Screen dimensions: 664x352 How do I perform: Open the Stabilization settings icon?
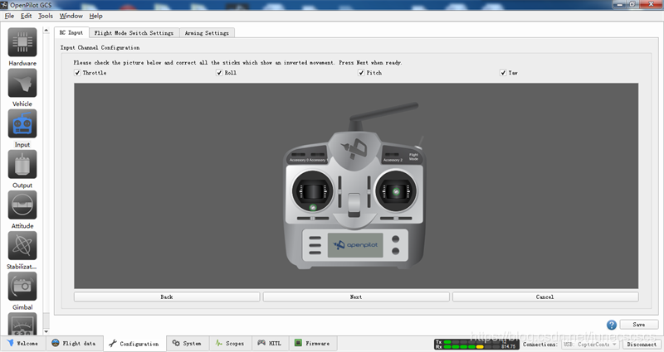point(22,245)
